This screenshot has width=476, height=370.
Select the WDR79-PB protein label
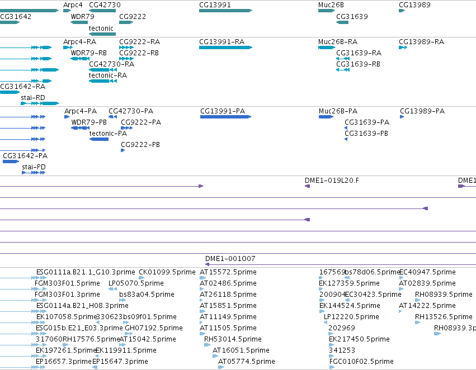tap(89, 122)
